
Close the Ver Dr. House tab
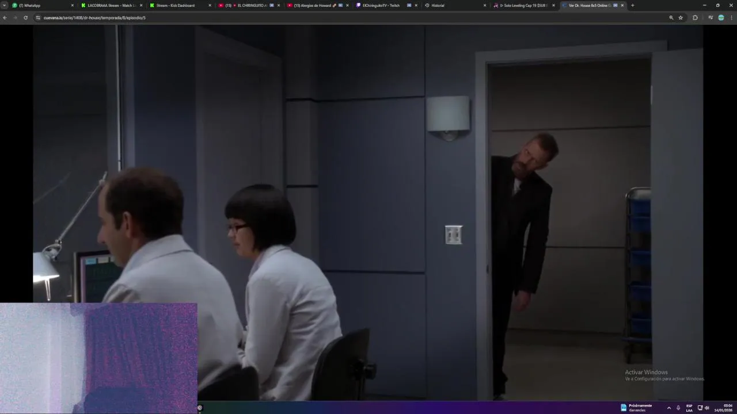click(622, 5)
